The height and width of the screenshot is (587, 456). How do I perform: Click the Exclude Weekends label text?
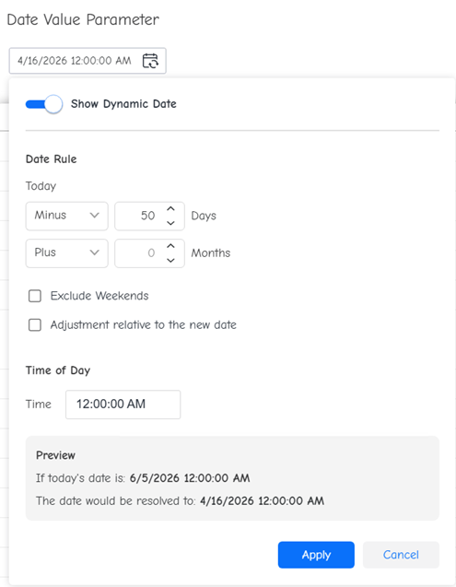click(99, 296)
